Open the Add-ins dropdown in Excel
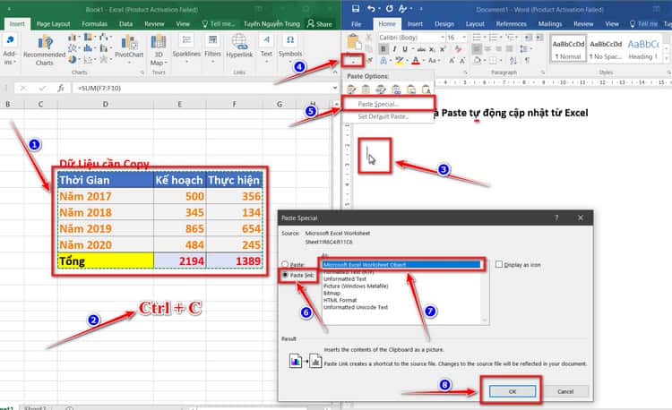The image size is (672, 410). tap(10, 50)
